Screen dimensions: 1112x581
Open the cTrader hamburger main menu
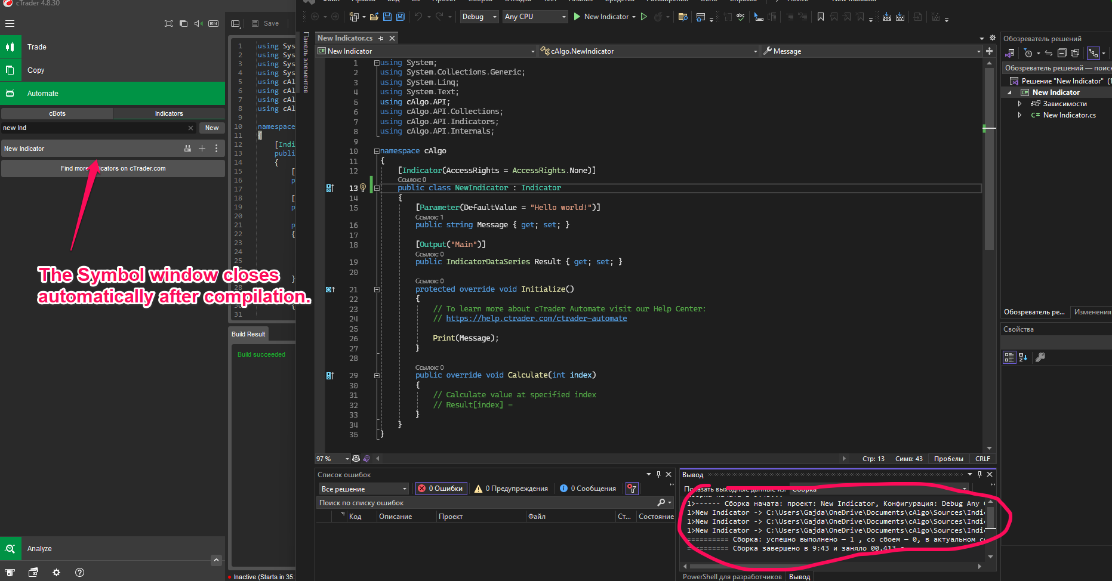coord(10,24)
